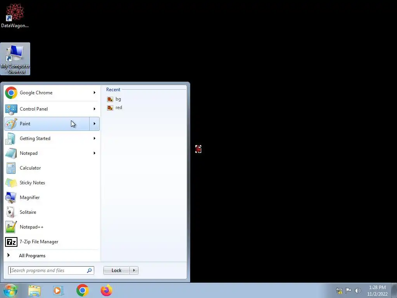Open Action Center flag icon

(x=349, y=290)
